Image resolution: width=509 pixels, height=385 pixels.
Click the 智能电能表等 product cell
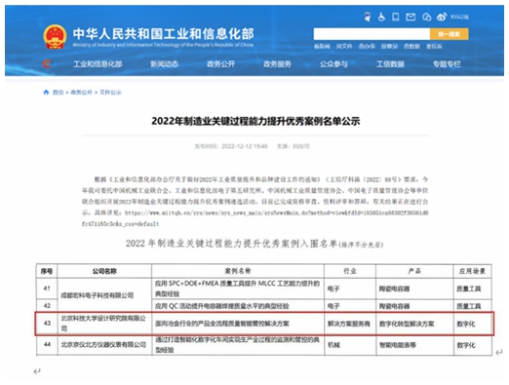tap(414, 345)
